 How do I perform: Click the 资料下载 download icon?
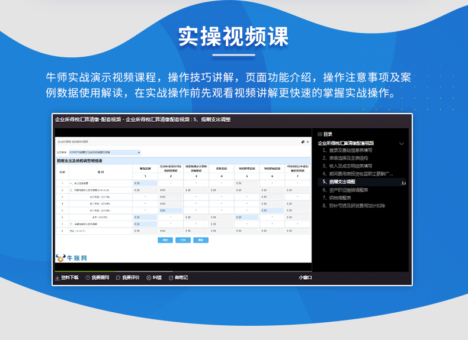(57, 278)
